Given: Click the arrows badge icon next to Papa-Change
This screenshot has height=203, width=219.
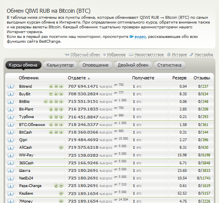Looking at the screenshot, I should (x=56, y=186).
